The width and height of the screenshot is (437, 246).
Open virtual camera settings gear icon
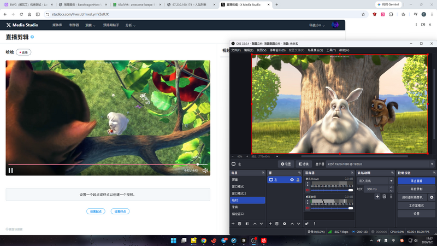pyautogui.click(x=432, y=197)
